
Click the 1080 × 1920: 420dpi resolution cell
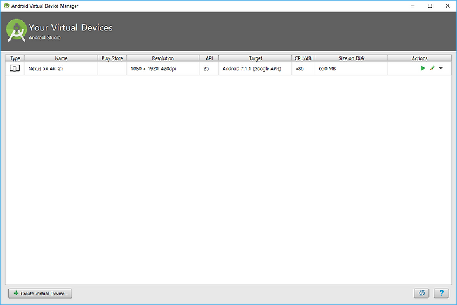(x=163, y=68)
